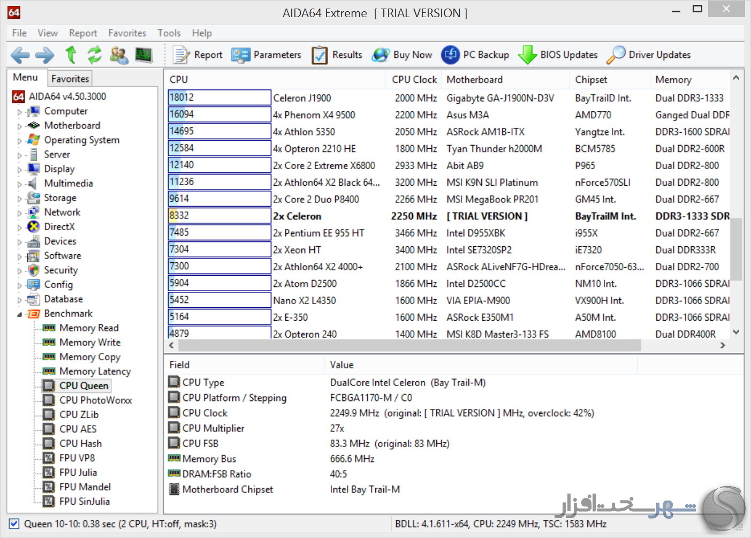The height and width of the screenshot is (538, 751).
Task: Open benchmark Parameters
Action: (x=266, y=55)
